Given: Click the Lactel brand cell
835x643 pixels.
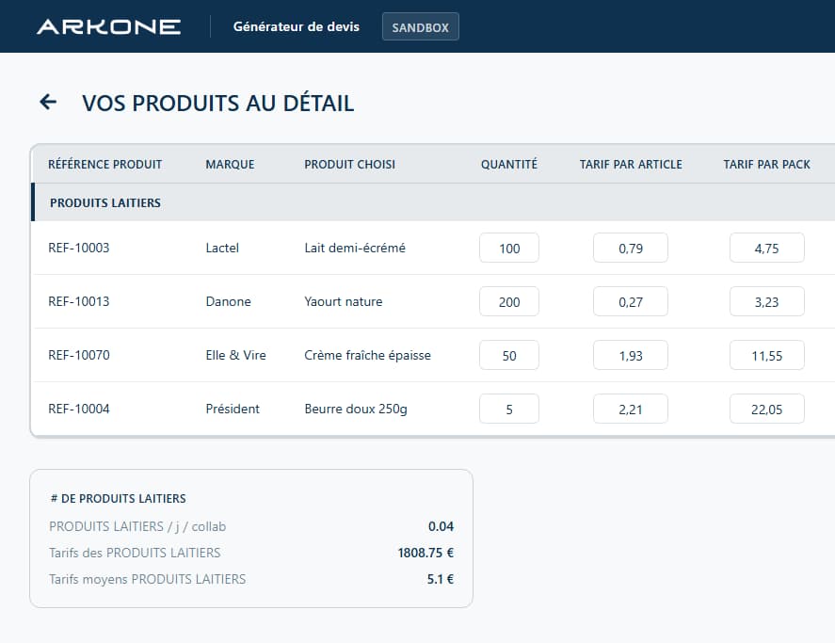Looking at the screenshot, I should click(x=222, y=248).
